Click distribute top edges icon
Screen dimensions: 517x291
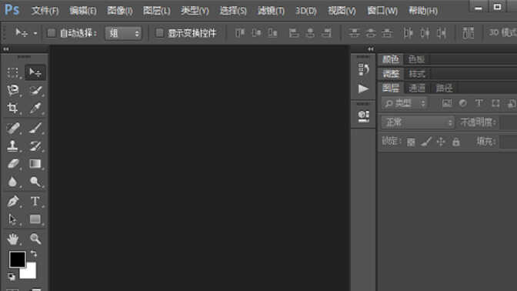354,33
